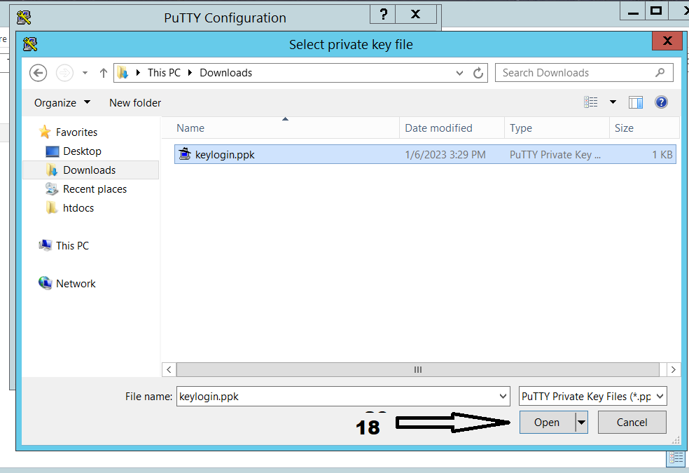Screen dimensions: 689x473
Task: Click the Forward navigation arrow
Action: (64, 73)
